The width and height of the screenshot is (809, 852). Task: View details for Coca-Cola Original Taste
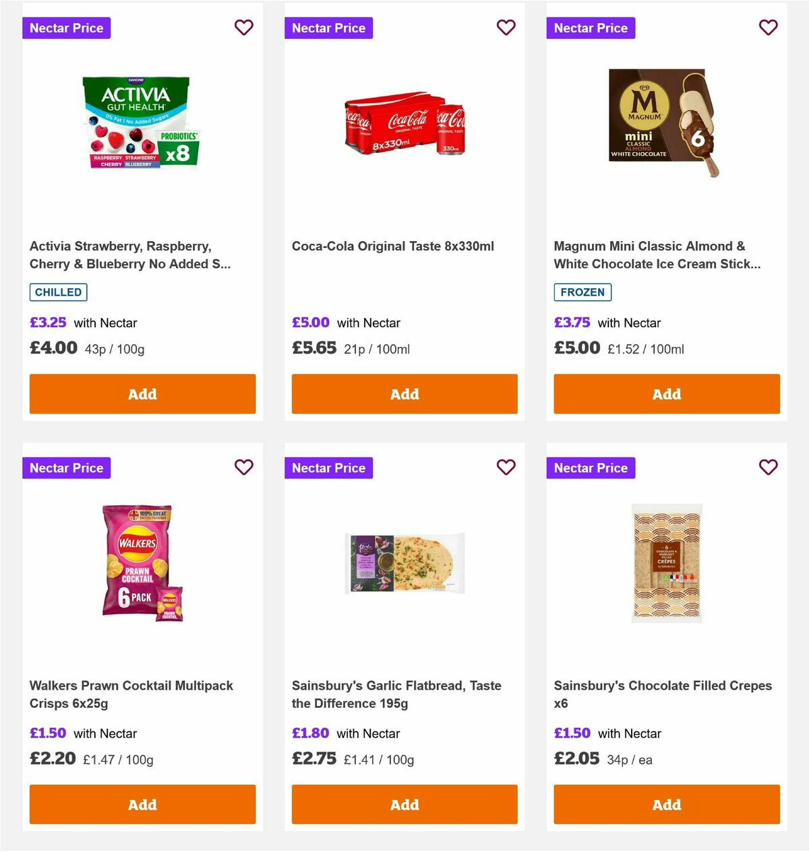392,246
